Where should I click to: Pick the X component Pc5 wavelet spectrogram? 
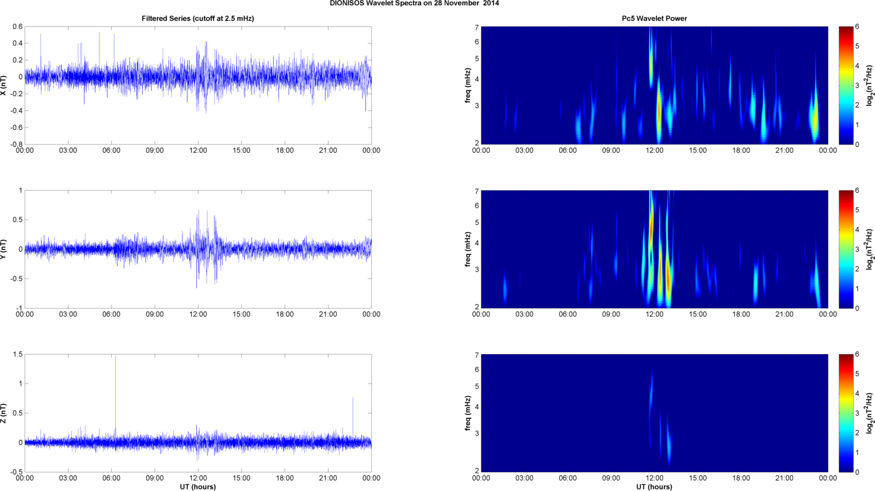[x=654, y=85]
